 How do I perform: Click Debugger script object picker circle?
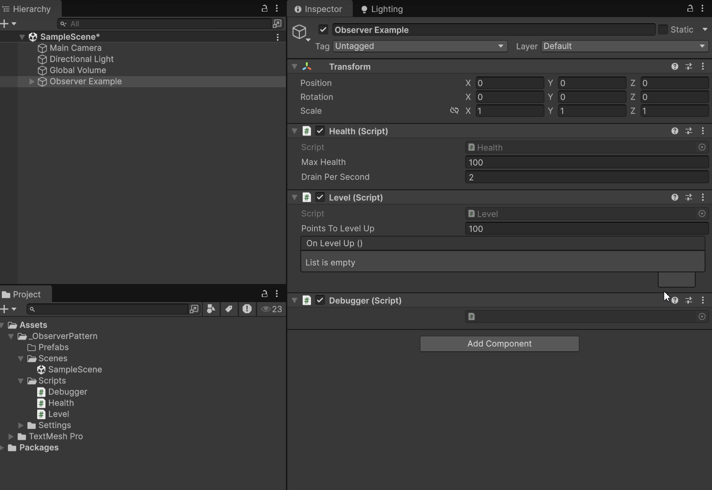tap(702, 316)
